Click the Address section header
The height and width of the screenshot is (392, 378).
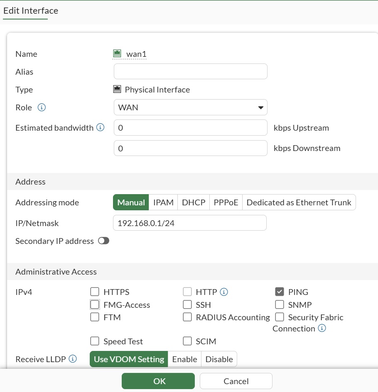point(31,182)
